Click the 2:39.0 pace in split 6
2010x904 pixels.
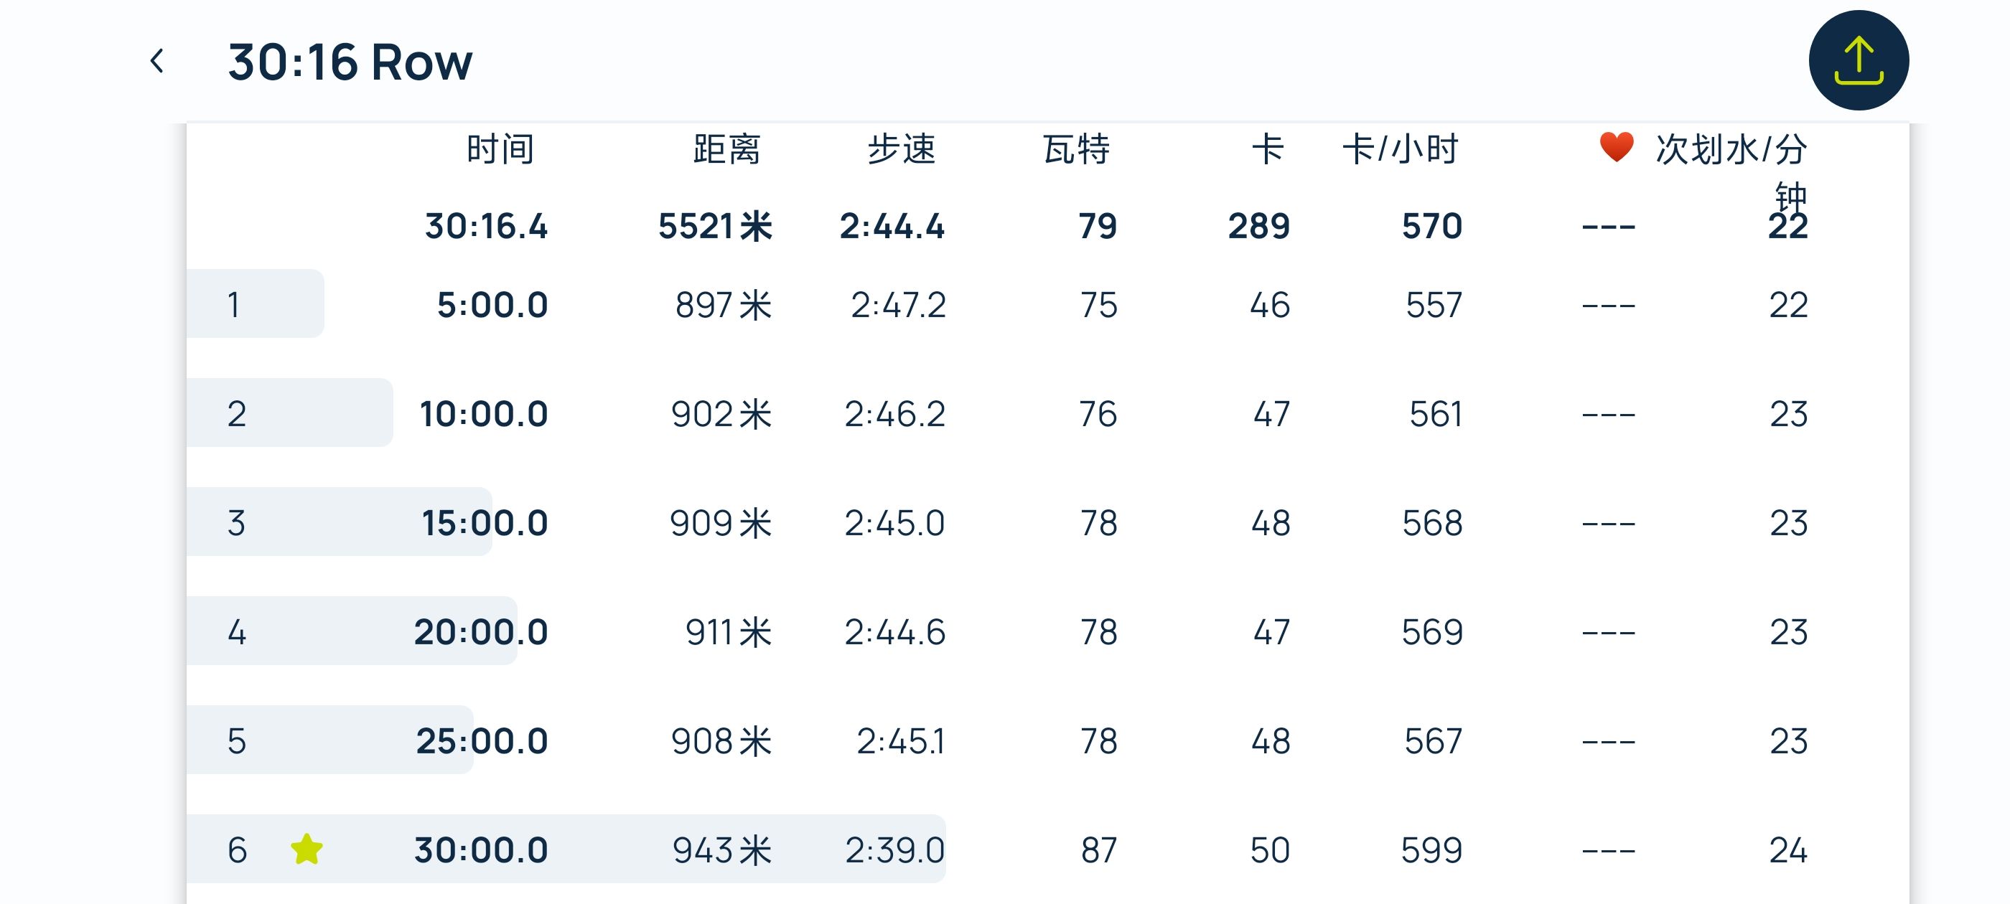[894, 850]
